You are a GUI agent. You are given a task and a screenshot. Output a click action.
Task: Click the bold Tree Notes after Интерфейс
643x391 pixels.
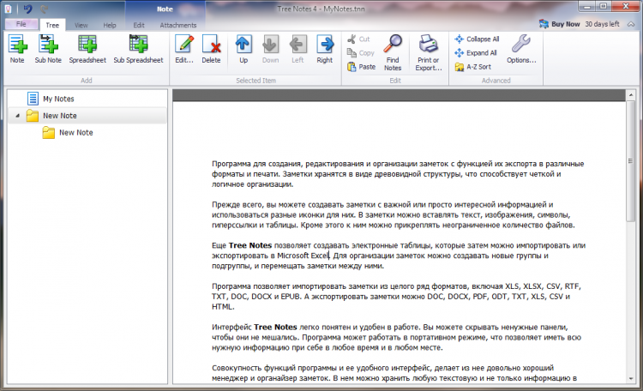(x=275, y=327)
